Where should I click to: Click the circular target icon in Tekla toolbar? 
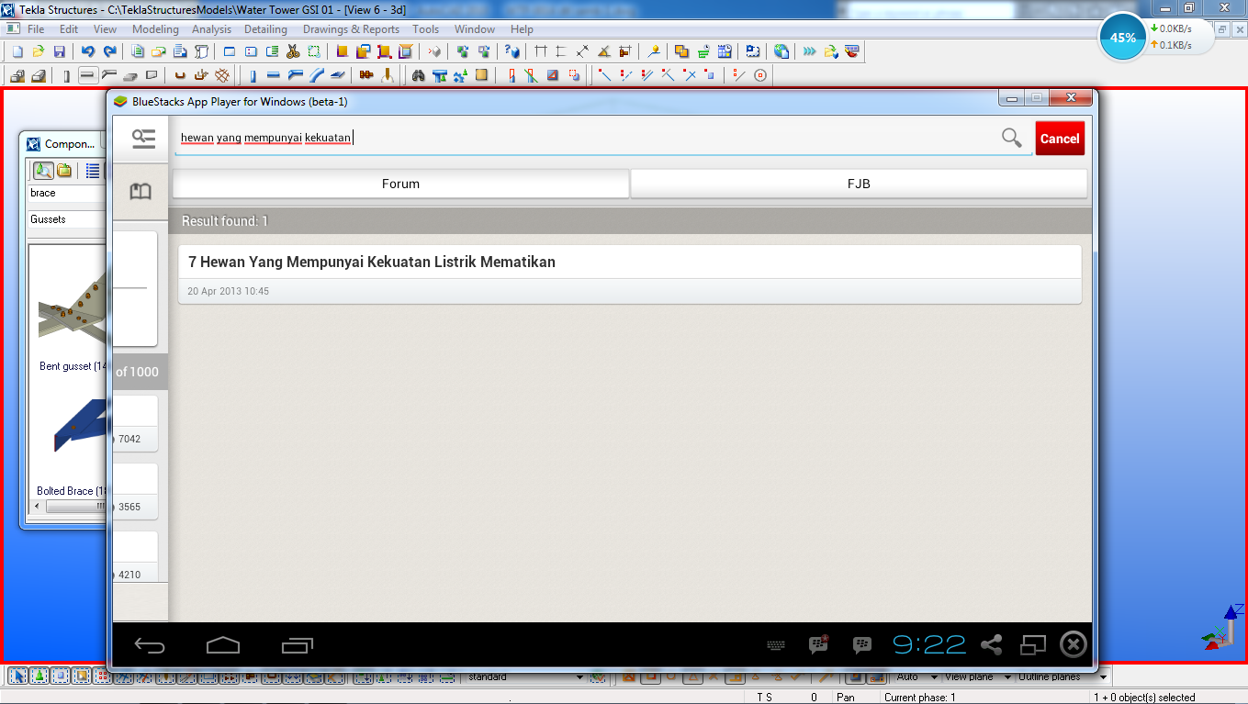[x=760, y=75]
